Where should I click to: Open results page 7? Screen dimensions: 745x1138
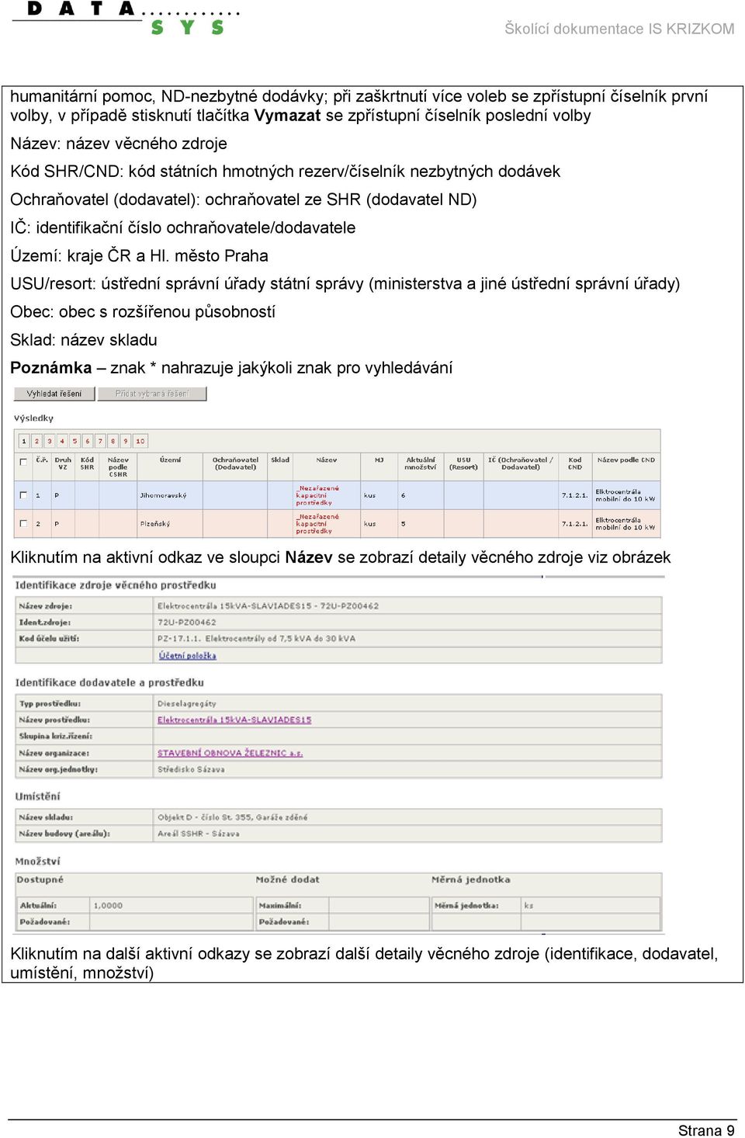[100, 441]
